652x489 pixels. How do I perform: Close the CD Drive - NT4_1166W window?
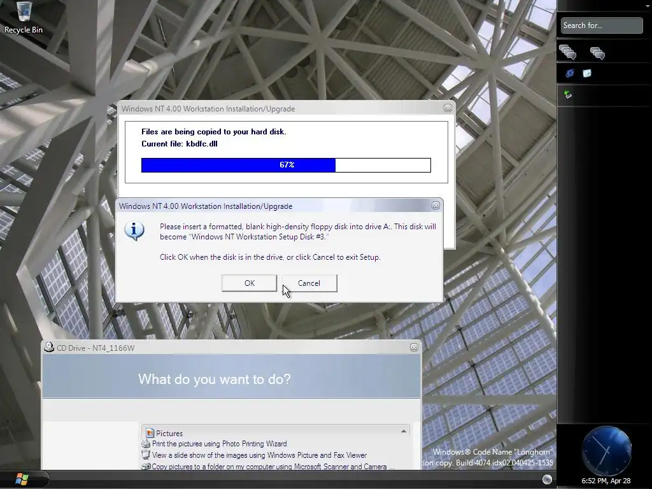(x=414, y=347)
